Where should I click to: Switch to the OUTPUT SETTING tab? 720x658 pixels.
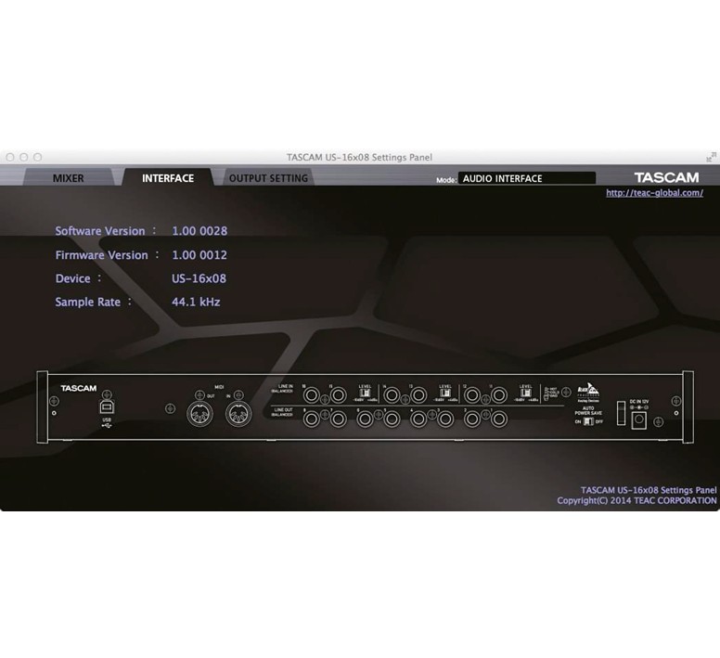coord(268,178)
